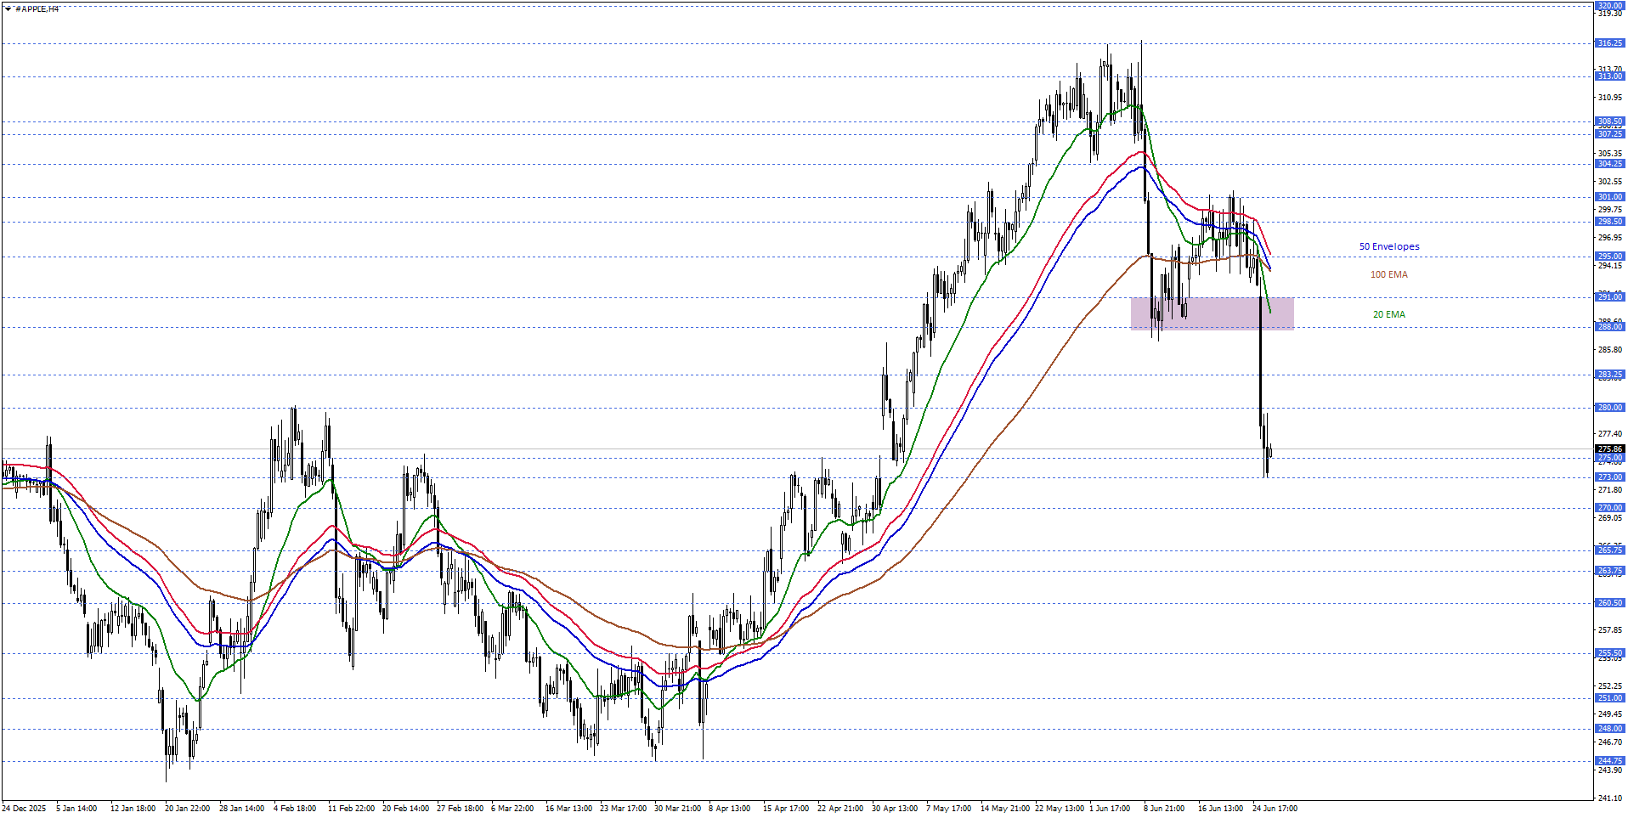The height and width of the screenshot is (818, 1628).
Task: Click the '27 Feb 18:00' time label
Action: tap(460, 809)
